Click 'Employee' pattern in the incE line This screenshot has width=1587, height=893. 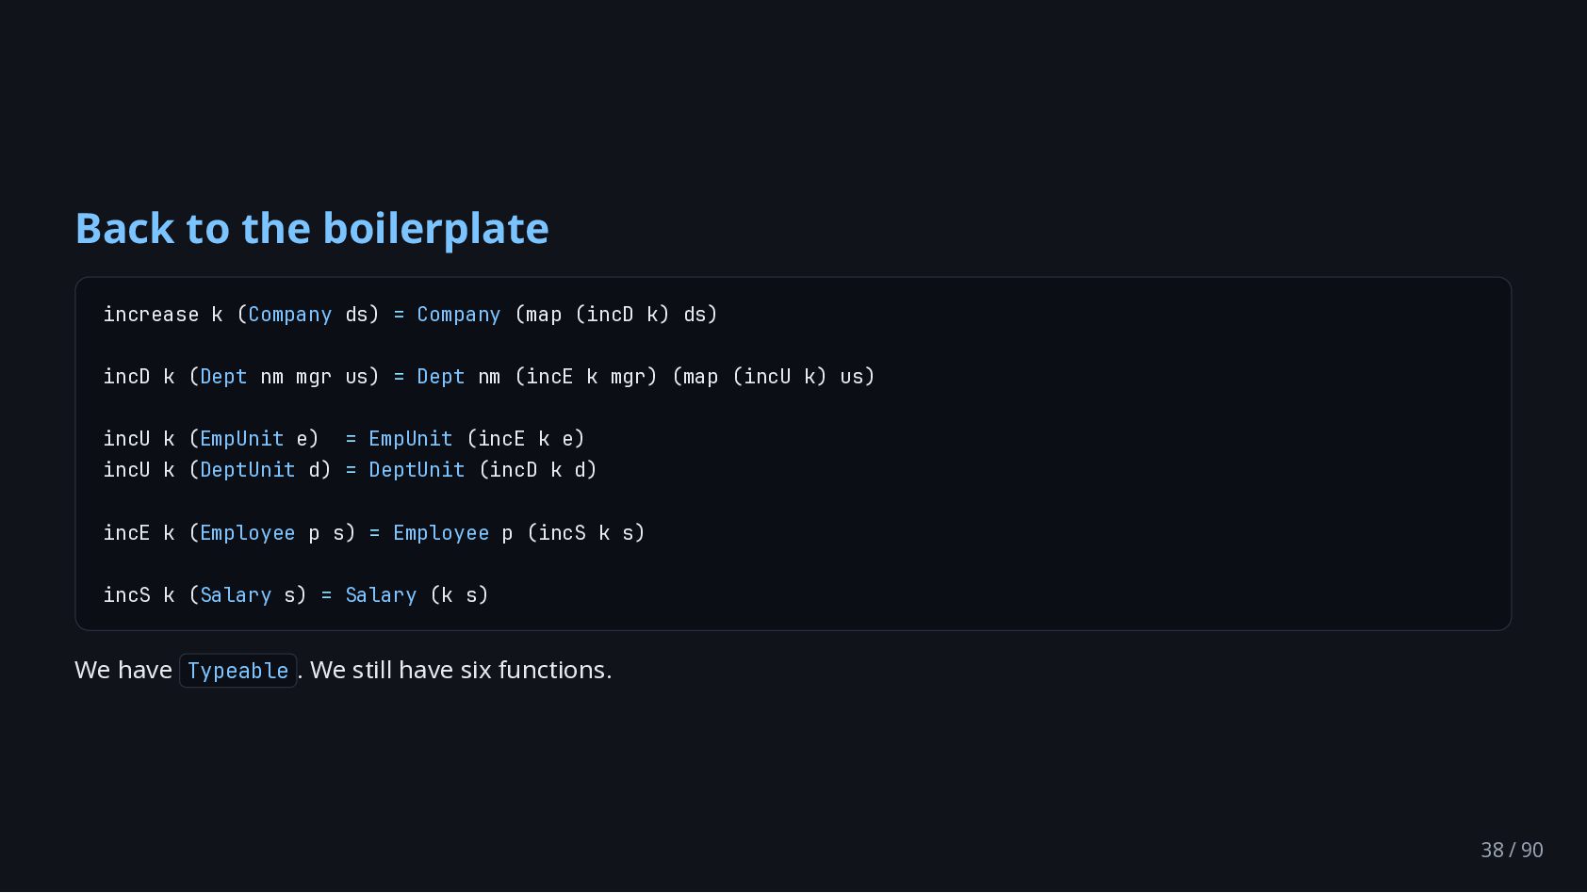click(248, 533)
